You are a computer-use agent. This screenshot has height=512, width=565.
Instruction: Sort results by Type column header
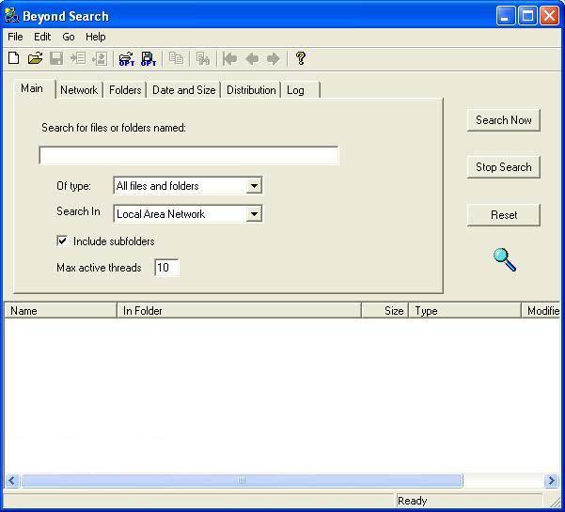point(464,311)
